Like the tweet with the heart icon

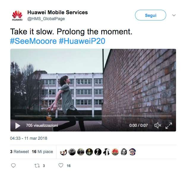[61, 165]
